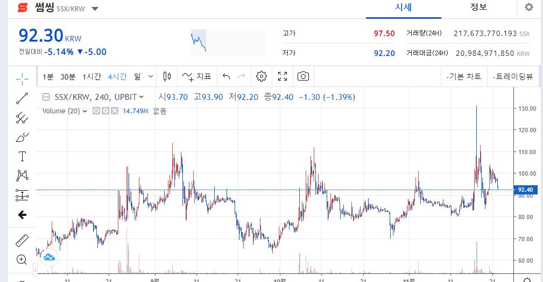Expand the Volume (20) chevron
This screenshot has width=543, height=282.
(x=85, y=111)
